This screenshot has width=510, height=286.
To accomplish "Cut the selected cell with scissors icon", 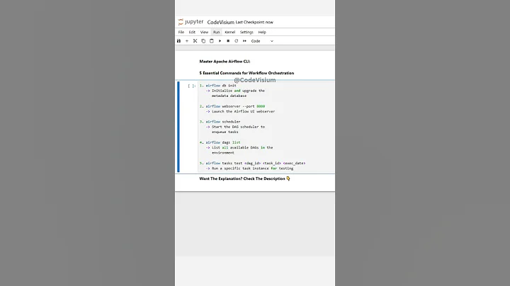I will tap(195, 41).
